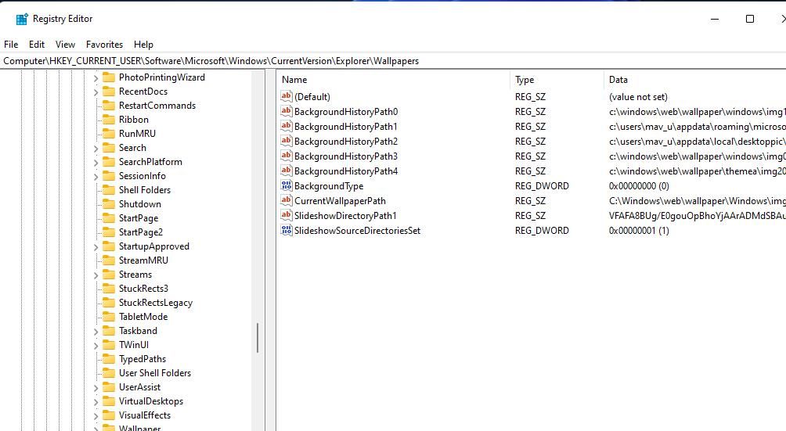Image resolution: width=786 pixels, height=431 pixels.
Task: Select the StartPage2 folder icon
Action: click(109, 232)
